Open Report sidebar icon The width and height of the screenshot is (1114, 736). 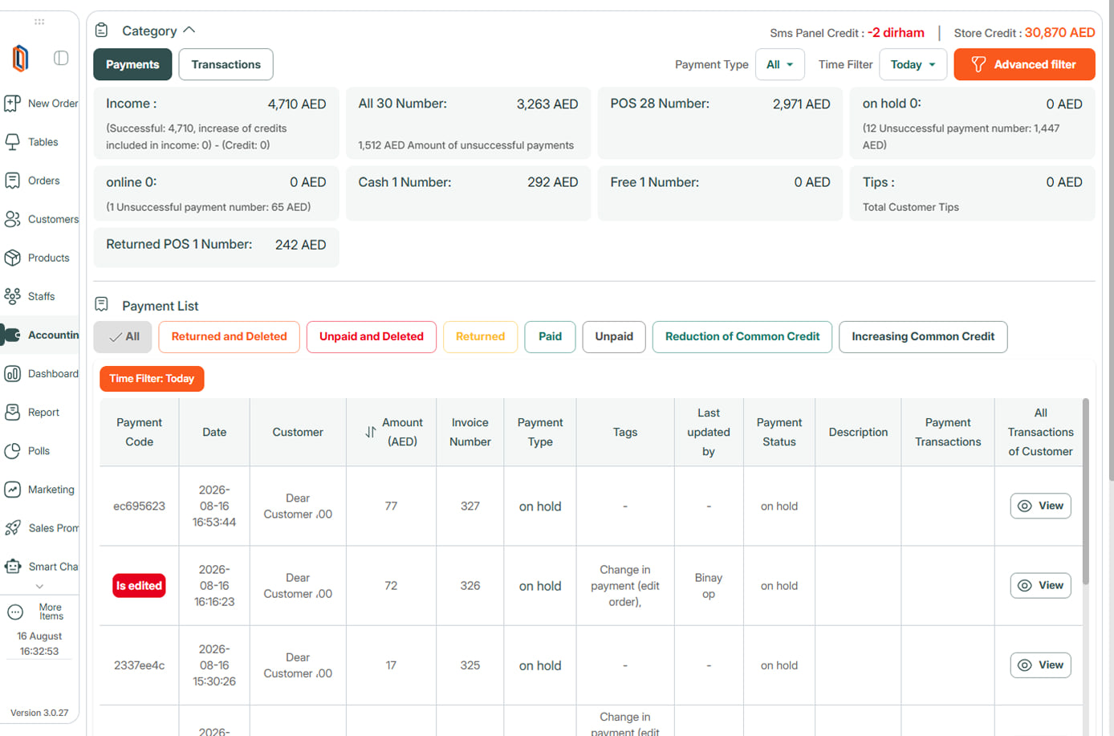pyautogui.click(x=12, y=412)
